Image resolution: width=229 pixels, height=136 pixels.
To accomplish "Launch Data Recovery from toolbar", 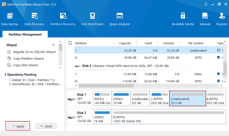I will tap(34, 19).
